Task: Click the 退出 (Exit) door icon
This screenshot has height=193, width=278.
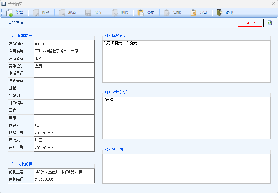Action: (219, 13)
